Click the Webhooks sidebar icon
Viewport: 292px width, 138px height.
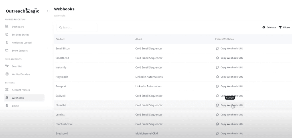coord(7,98)
